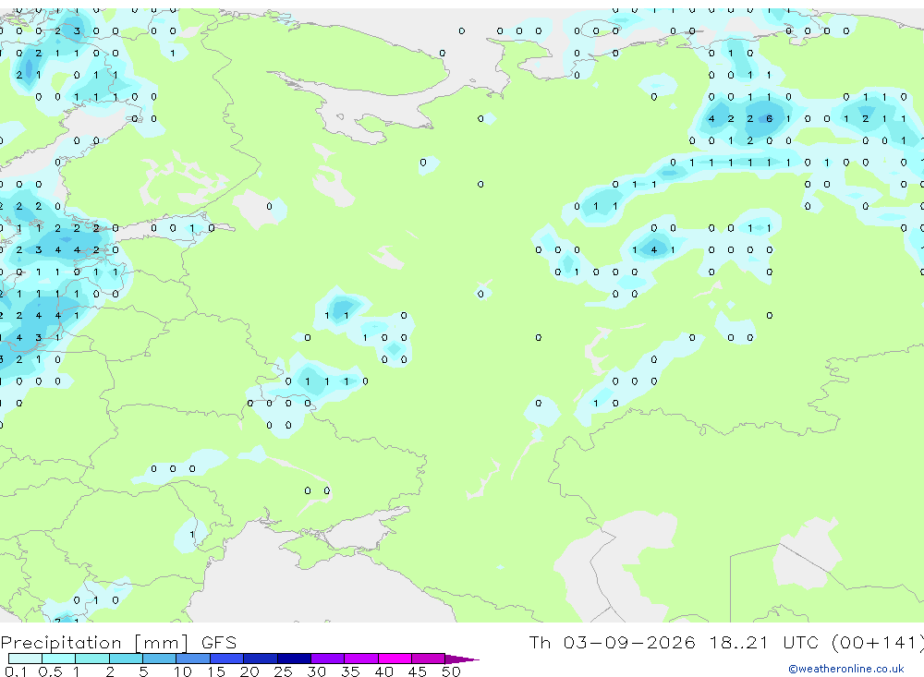The height and width of the screenshot is (677, 924).
Task: Click the Precipitation [mm] GFS title
Action: [x=118, y=643]
